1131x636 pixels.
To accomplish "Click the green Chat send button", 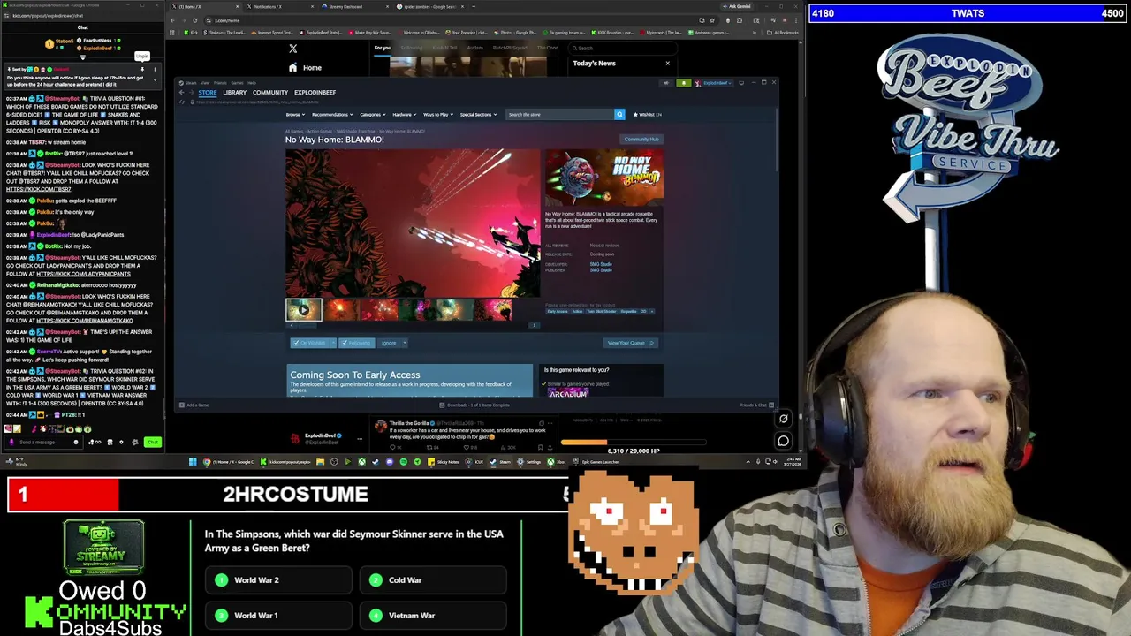I will click(153, 442).
